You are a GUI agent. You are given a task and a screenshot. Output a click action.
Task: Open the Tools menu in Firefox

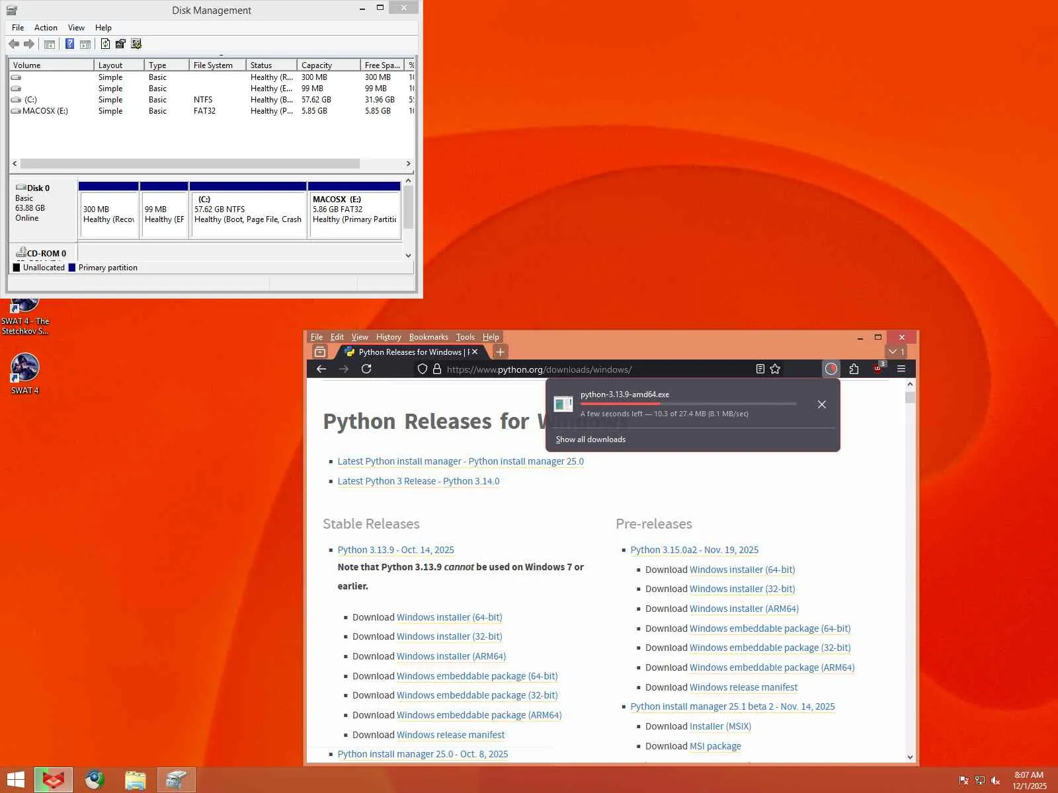pyautogui.click(x=466, y=337)
